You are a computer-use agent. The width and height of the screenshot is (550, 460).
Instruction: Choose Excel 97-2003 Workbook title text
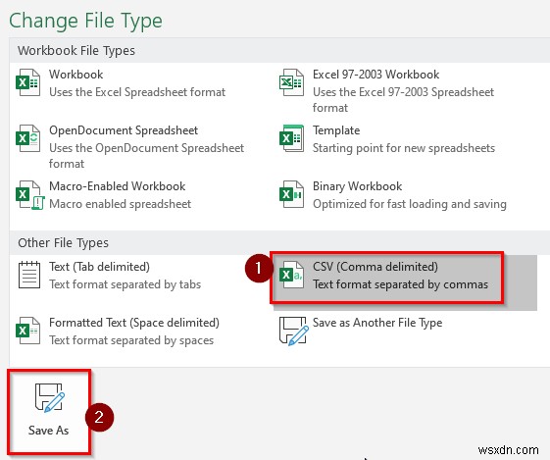click(x=376, y=75)
